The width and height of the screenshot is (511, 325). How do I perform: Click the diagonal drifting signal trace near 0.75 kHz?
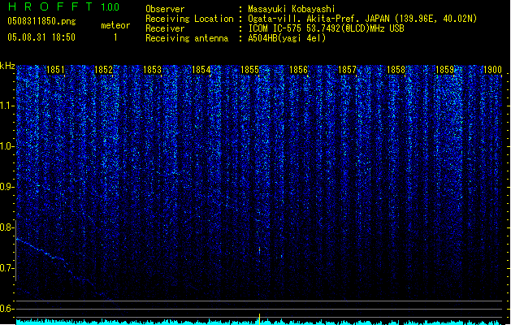41,250
